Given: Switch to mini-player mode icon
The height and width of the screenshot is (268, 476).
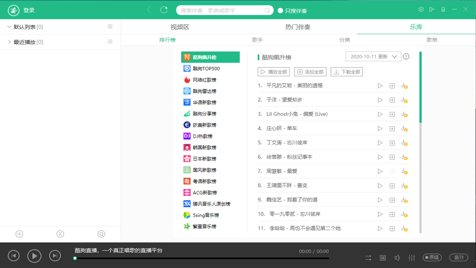Looking at the screenshot, I should tap(432, 10).
